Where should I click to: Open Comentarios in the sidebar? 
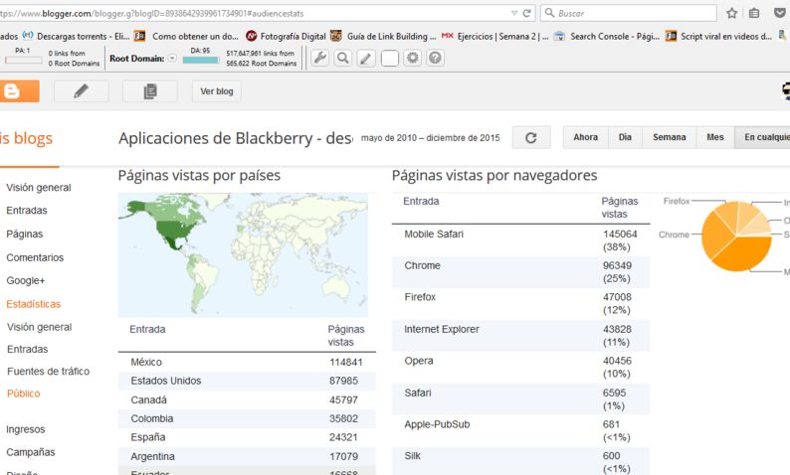[x=35, y=257]
